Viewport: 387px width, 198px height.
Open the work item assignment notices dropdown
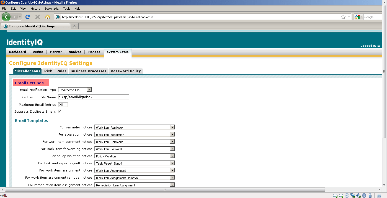[135, 170]
